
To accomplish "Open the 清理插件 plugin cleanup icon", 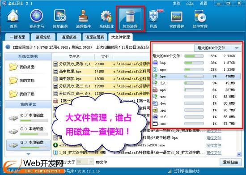I will [x=83, y=19].
